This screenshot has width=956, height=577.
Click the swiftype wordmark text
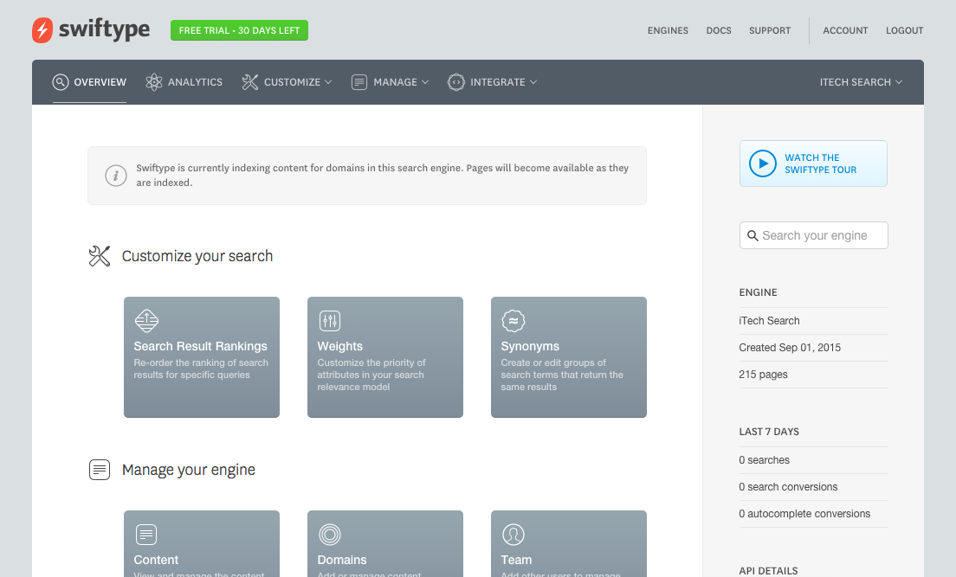104,29
